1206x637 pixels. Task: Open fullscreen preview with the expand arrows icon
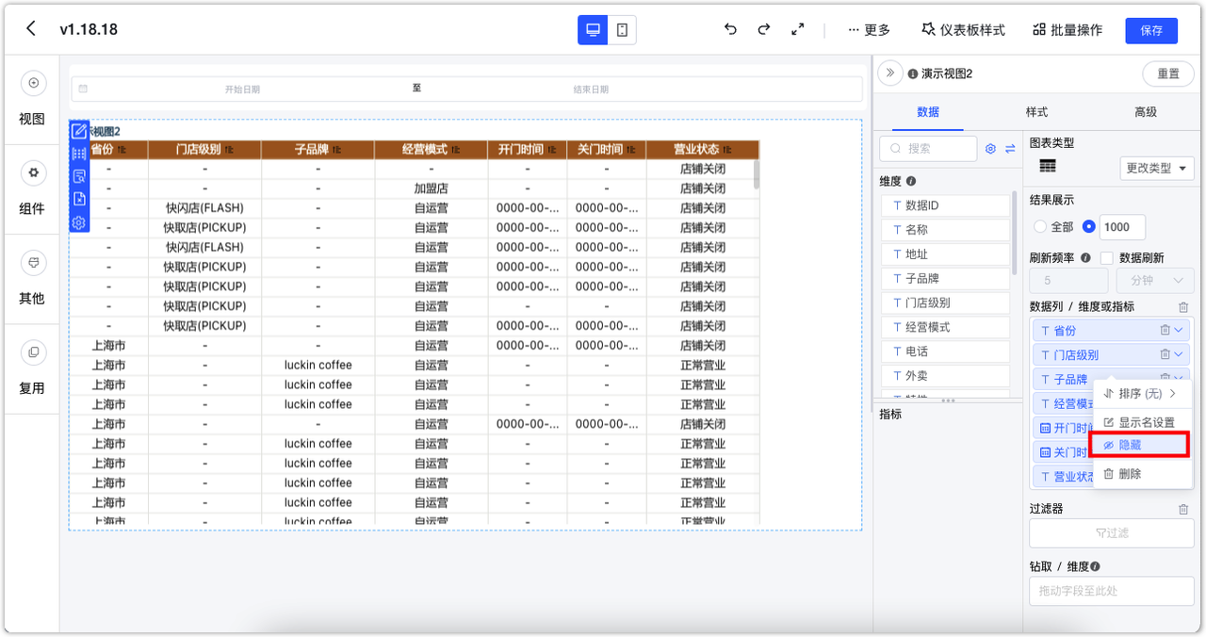click(x=798, y=29)
